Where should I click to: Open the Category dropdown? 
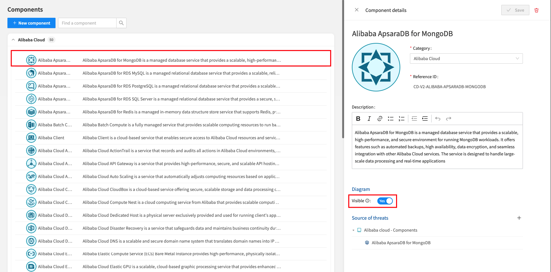pos(466,58)
